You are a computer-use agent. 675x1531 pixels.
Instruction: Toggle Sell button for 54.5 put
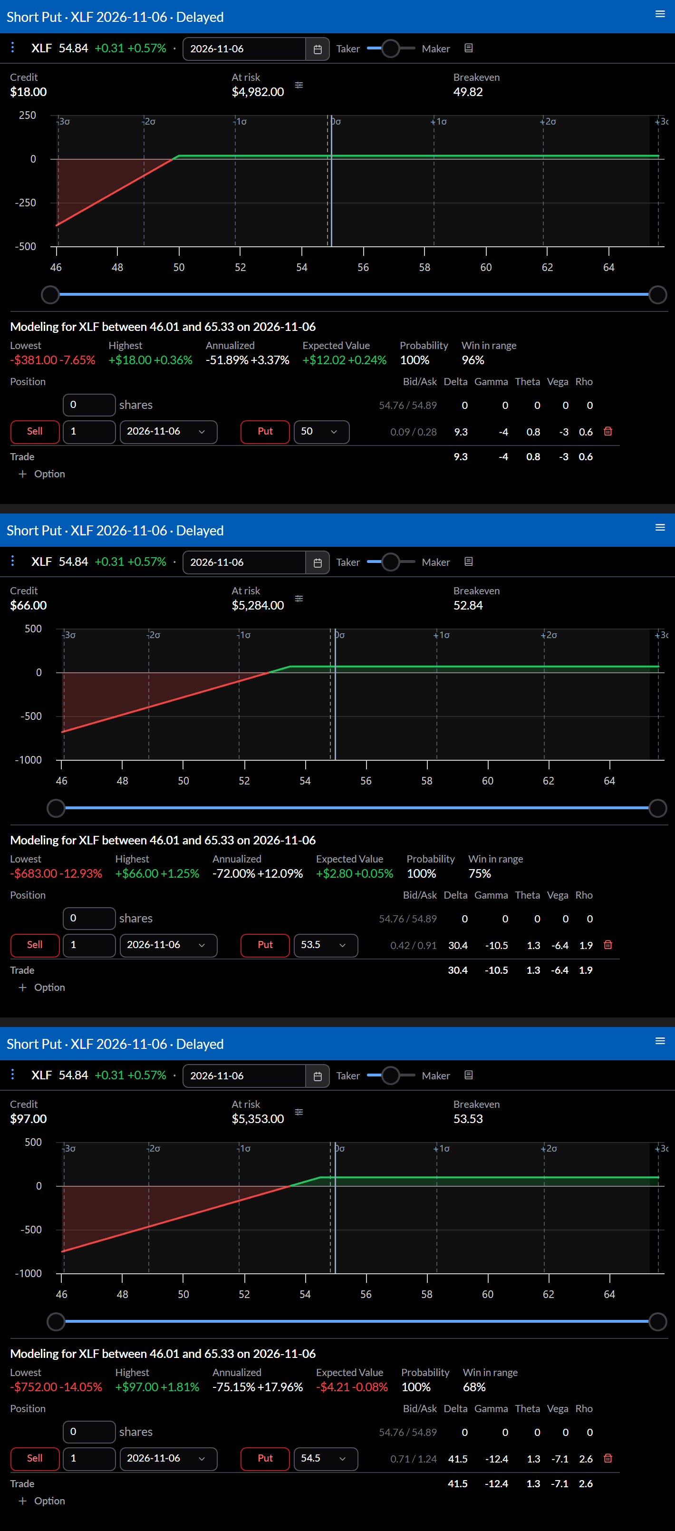pos(35,1459)
